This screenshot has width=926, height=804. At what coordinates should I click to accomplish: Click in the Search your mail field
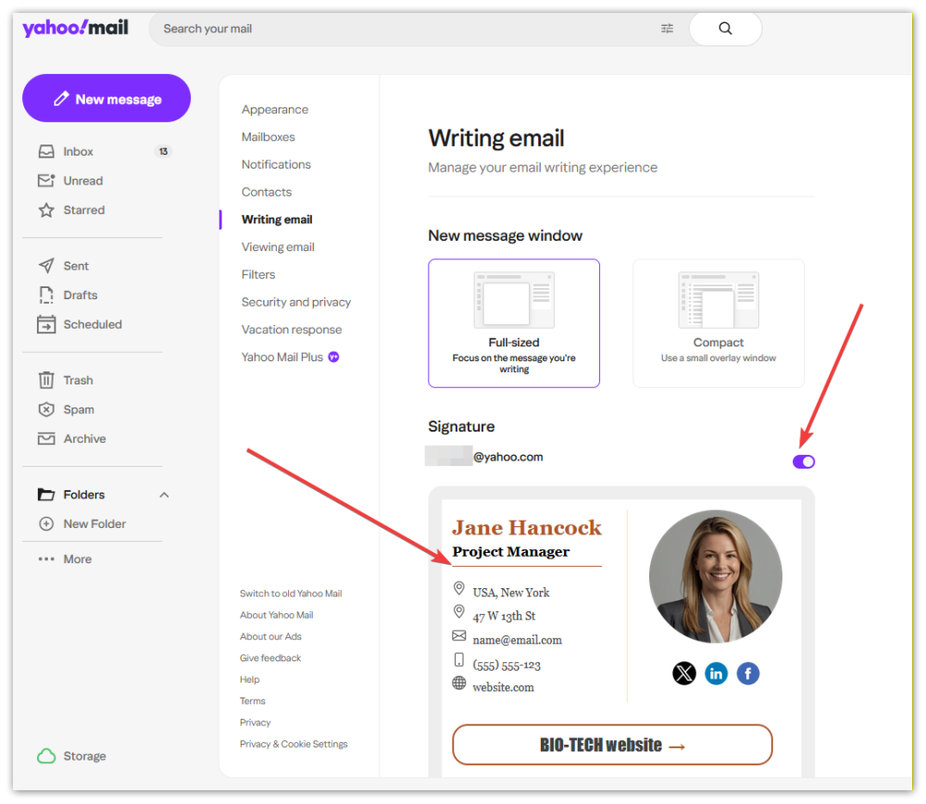(407, 29)
